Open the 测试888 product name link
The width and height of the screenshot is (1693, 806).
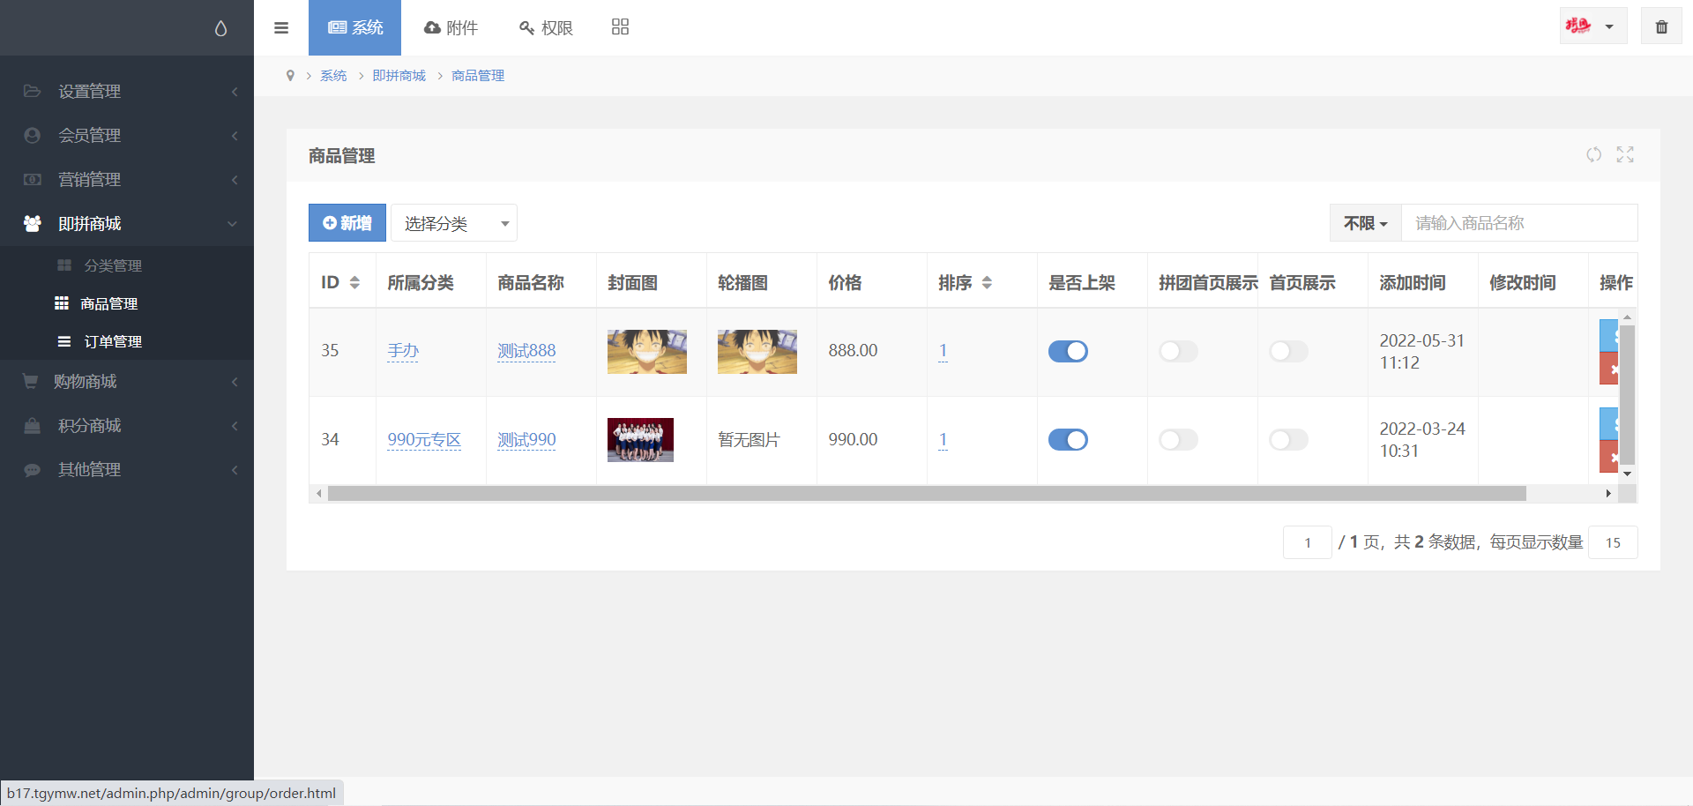(x=526, y=352)
